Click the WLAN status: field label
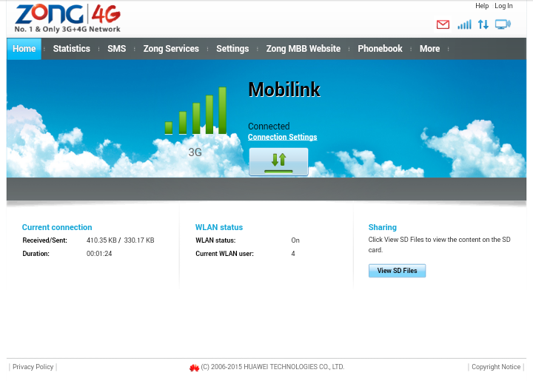The width and height of the screenshot is (533, 381). 215,240
